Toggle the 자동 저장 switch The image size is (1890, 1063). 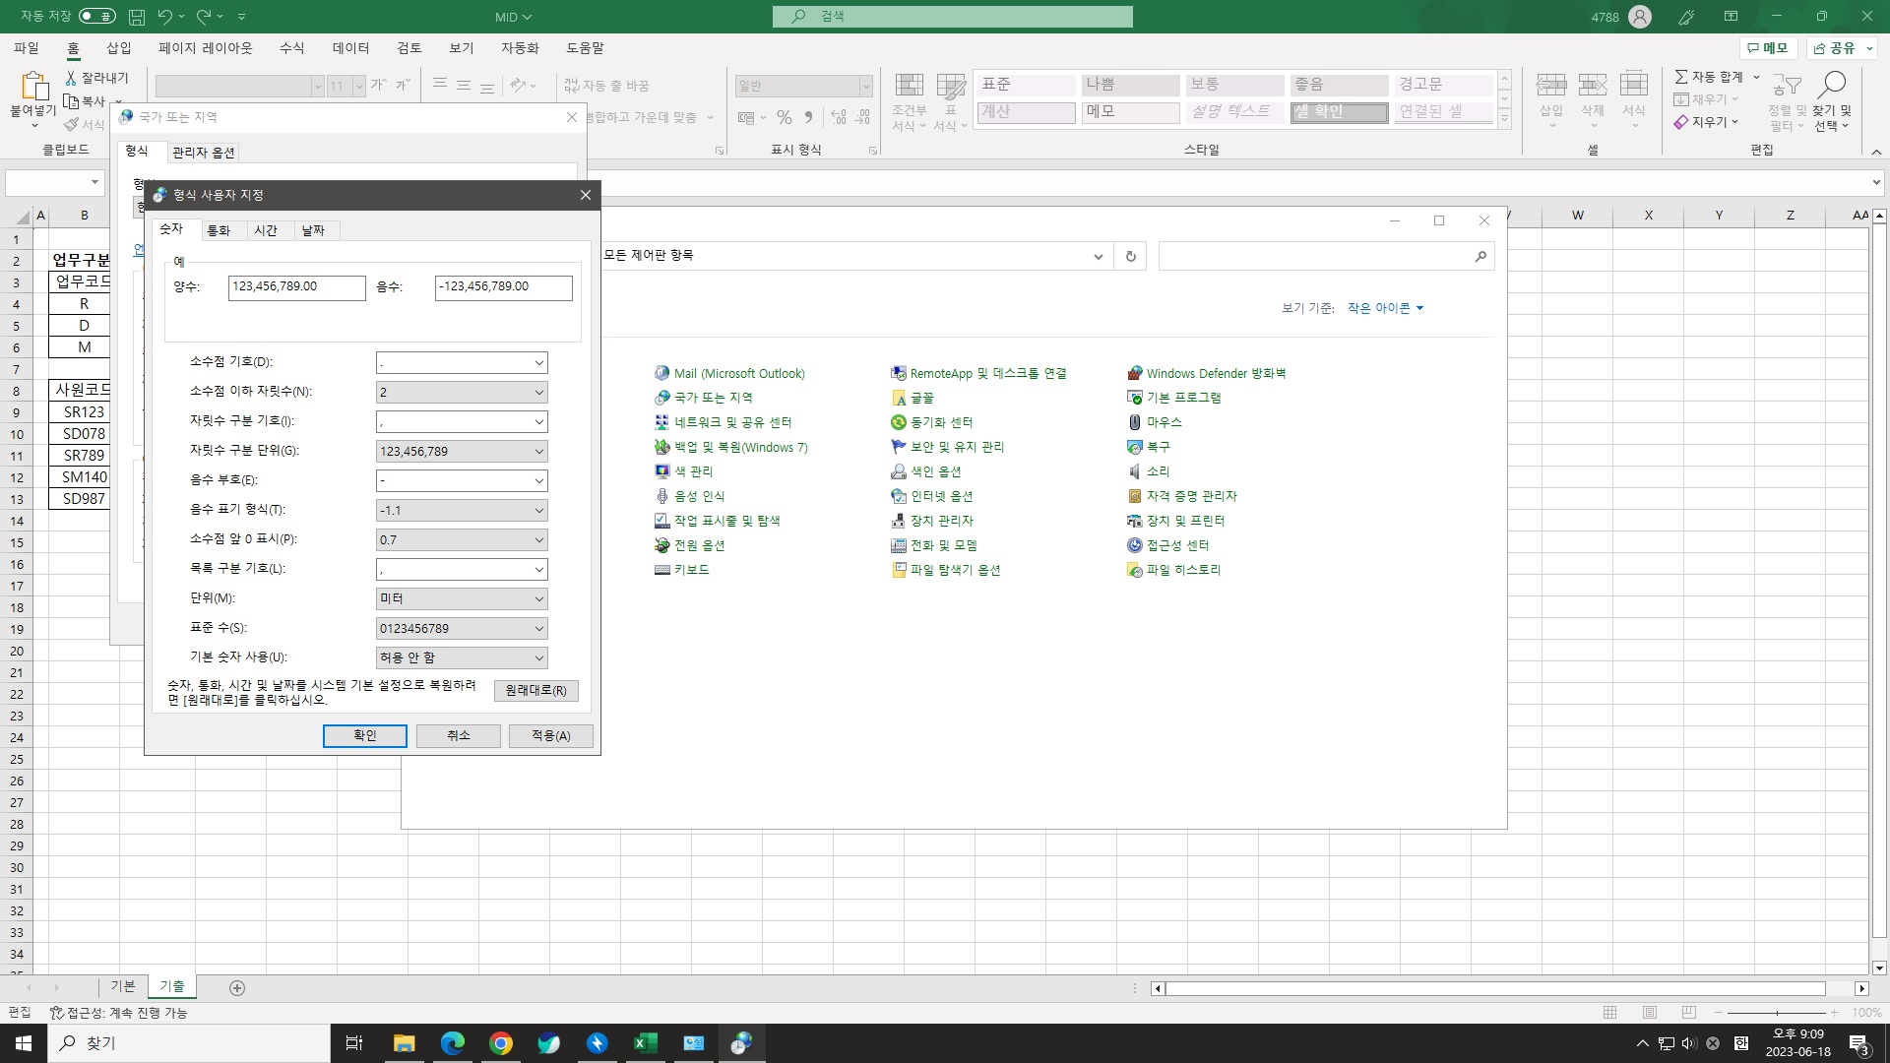[x=96, y=17]
